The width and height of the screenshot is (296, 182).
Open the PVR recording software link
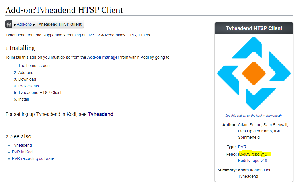[x=33, y=158]
